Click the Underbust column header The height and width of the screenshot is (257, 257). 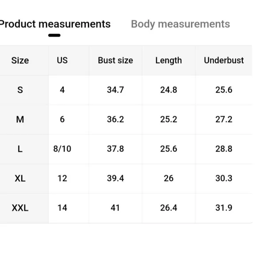[224, 60]
